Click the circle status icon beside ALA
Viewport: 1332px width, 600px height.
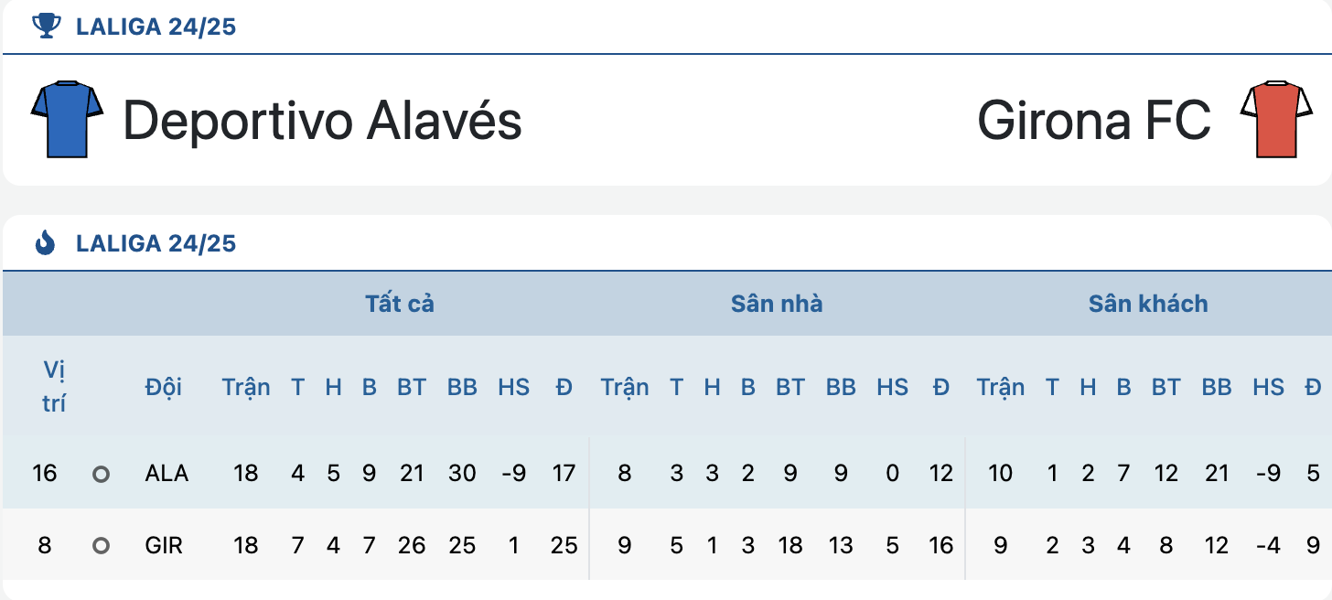[102, 474]
